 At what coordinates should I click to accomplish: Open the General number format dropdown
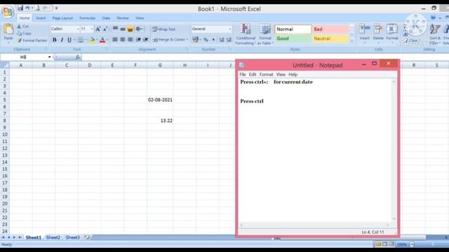point(230,29)
